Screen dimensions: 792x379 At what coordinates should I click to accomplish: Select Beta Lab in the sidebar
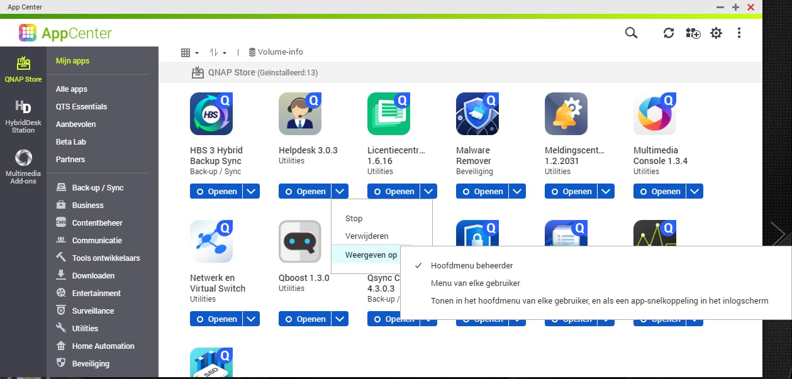[x=70, y=142]
